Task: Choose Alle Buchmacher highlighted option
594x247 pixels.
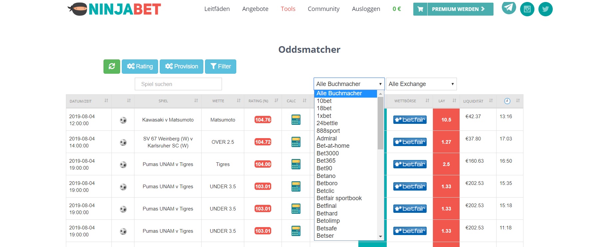Action: tap(345, 94)
